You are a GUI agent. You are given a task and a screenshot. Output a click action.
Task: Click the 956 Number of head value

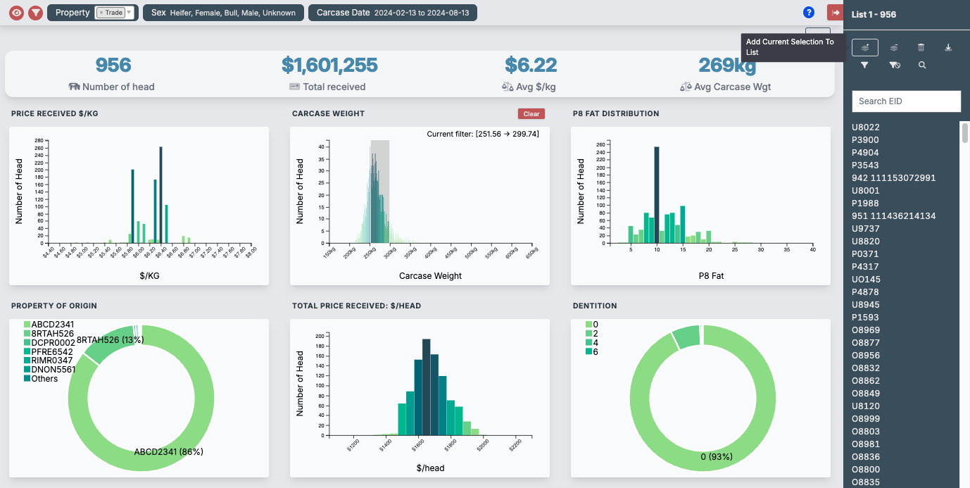point(113,65)
